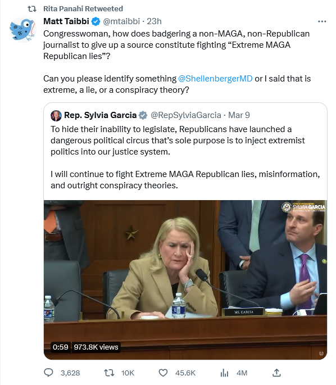
Task: Like the tweet with the heart icon
Action: (x=163, y=373)
